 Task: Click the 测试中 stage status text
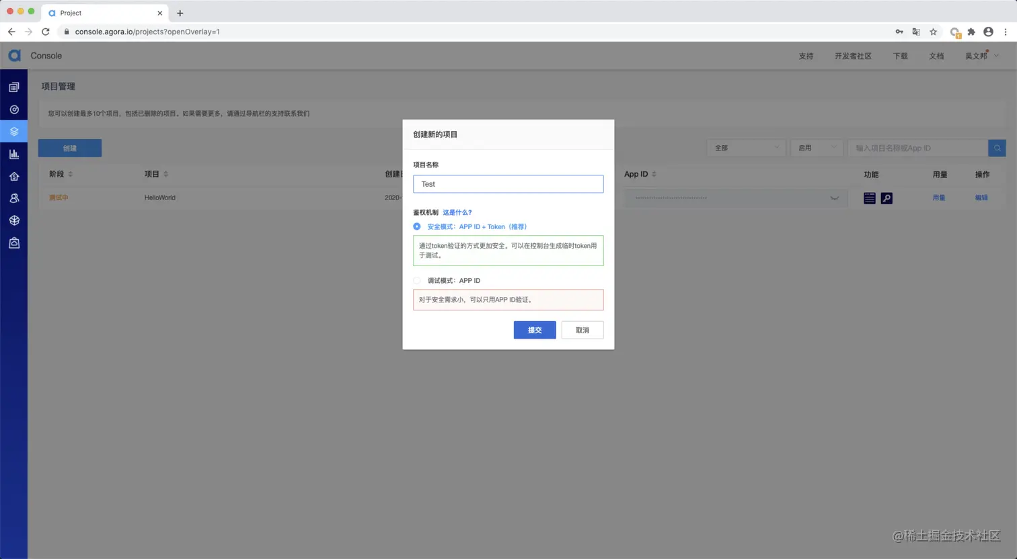(59, 198)
